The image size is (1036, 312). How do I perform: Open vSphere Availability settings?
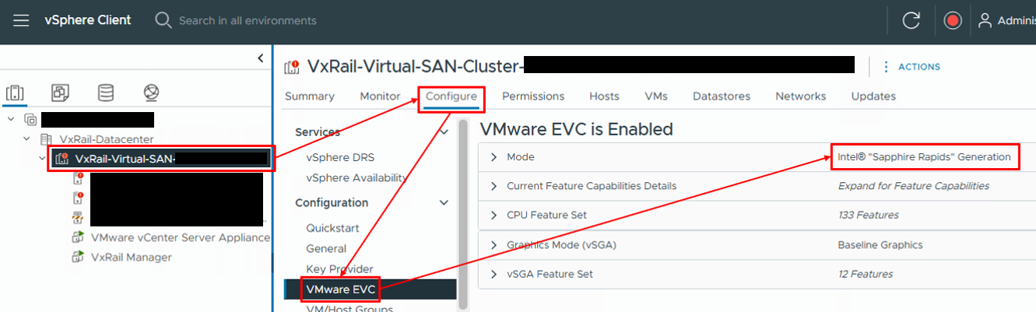(356, 177)
